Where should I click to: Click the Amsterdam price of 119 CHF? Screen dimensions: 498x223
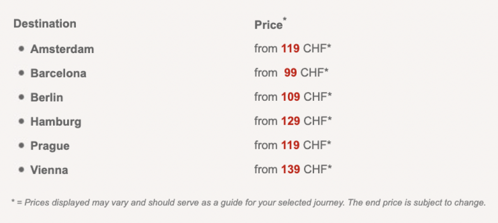[293, 49]
